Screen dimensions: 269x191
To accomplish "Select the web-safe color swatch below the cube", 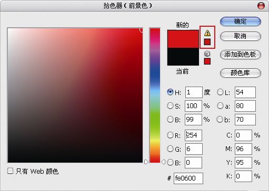I will [x=207, y=61].
